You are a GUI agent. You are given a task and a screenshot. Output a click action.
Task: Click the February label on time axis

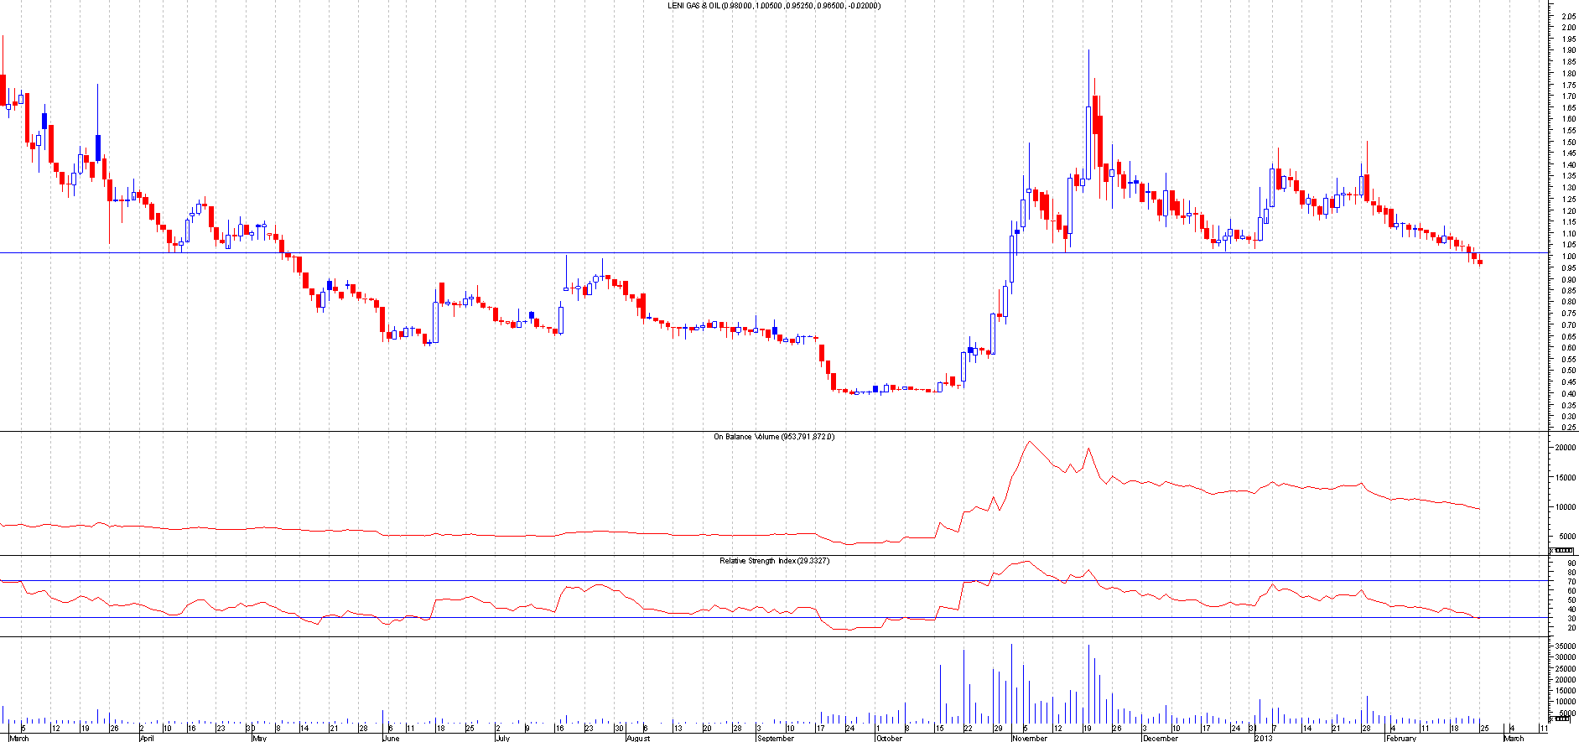coord(1400,738)
